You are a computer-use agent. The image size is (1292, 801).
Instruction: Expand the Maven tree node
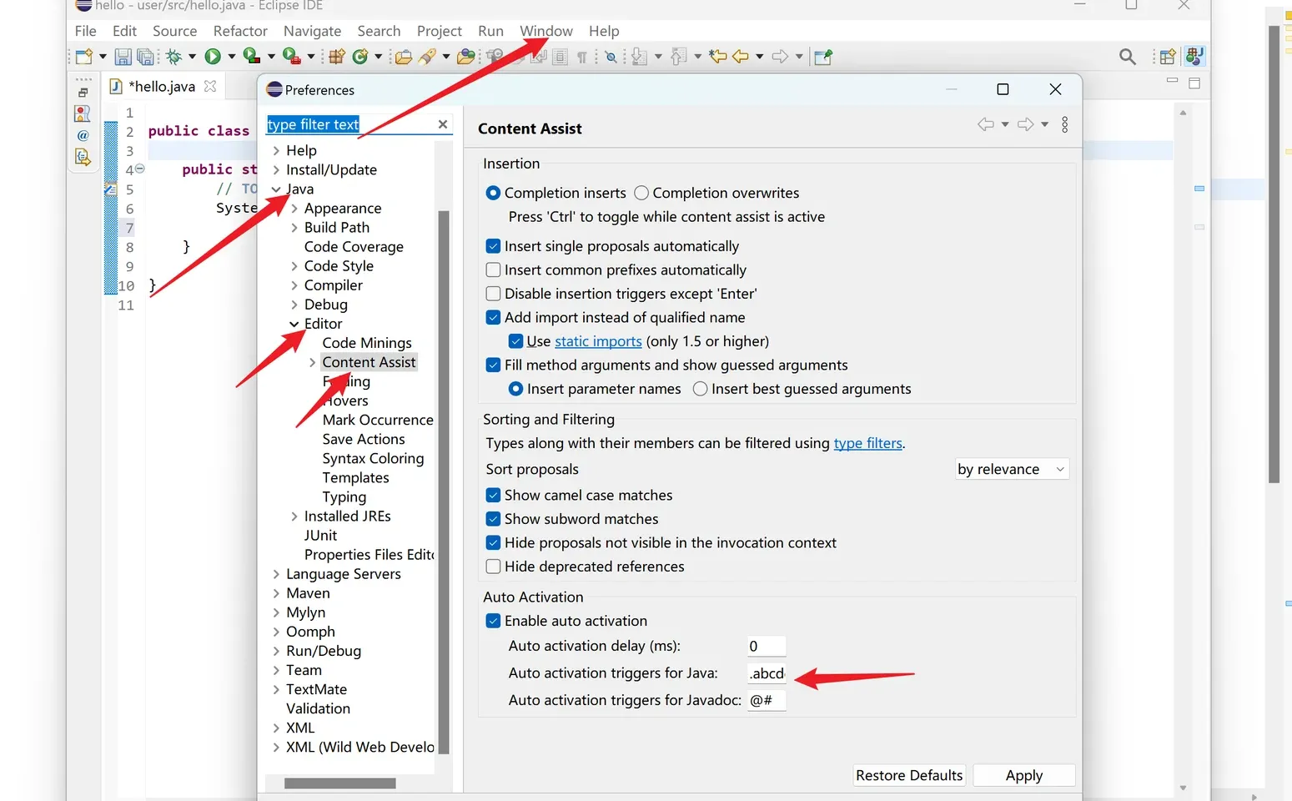pyautogui.click(x=276, y=593)
